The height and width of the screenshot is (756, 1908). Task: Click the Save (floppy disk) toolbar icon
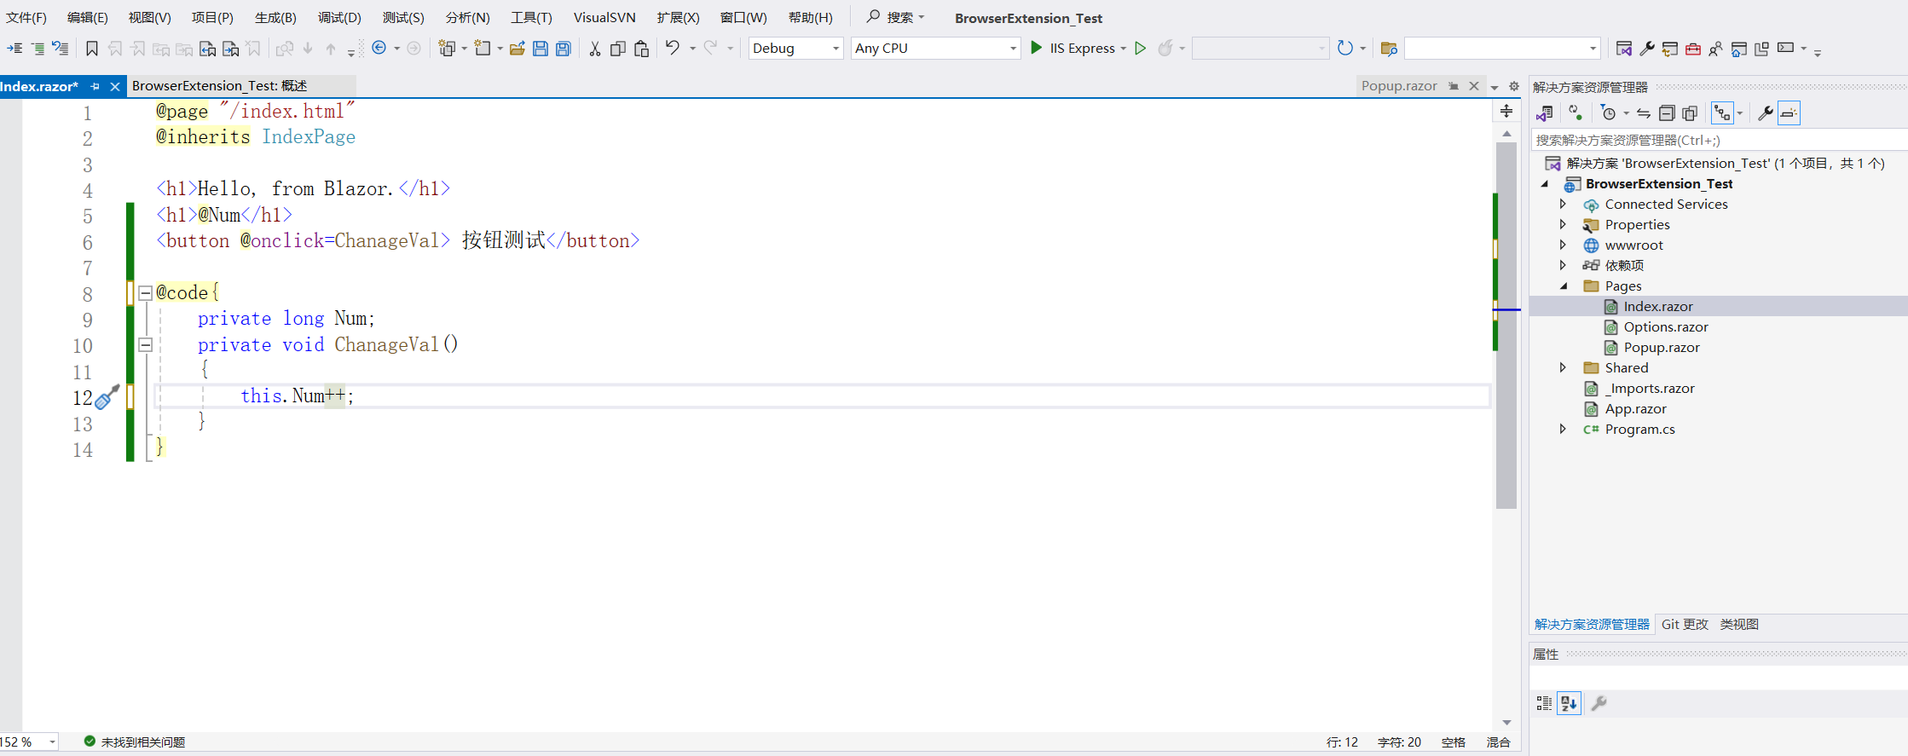541,49
